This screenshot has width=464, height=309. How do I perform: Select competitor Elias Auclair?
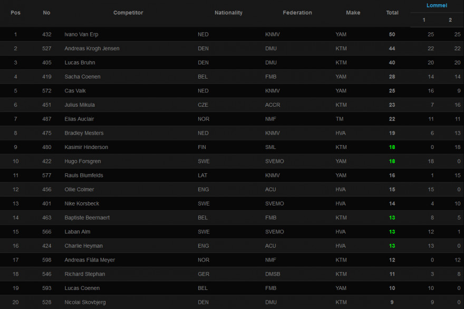tap(79, 119)
